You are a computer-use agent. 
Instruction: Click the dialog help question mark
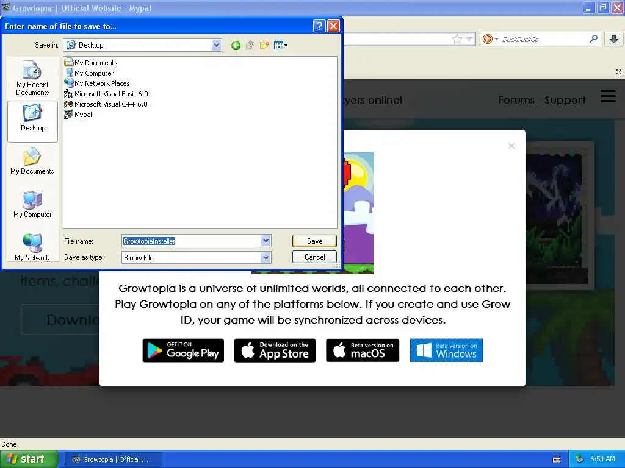click(319, 26)
